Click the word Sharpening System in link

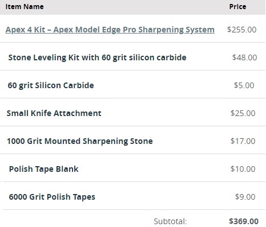point(176,30)
